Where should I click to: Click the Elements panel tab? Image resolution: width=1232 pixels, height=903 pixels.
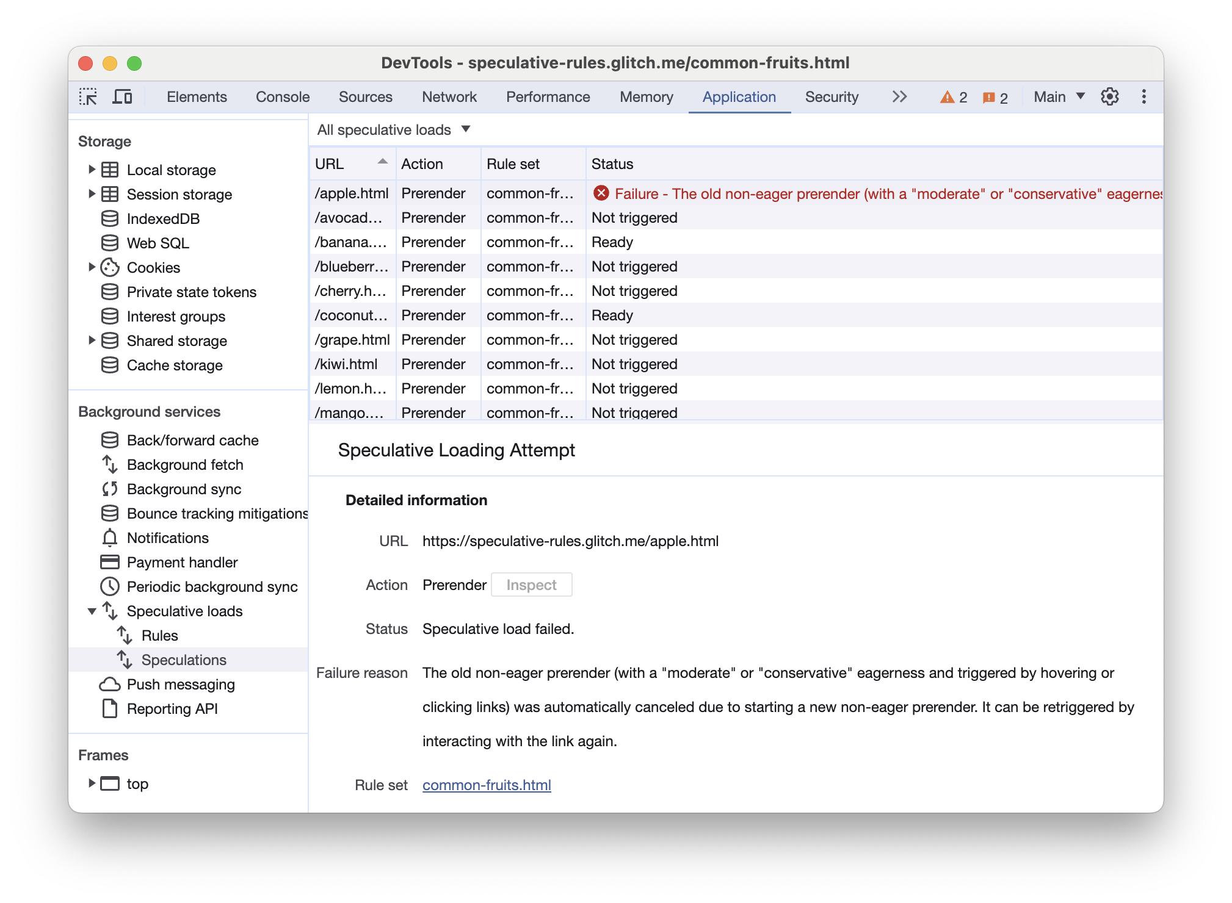[x=196, y=96]
